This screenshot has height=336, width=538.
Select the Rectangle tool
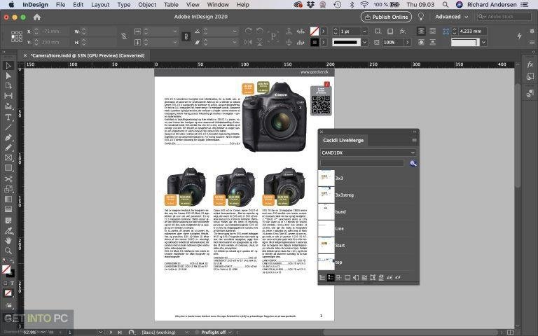tap(8, 168)
